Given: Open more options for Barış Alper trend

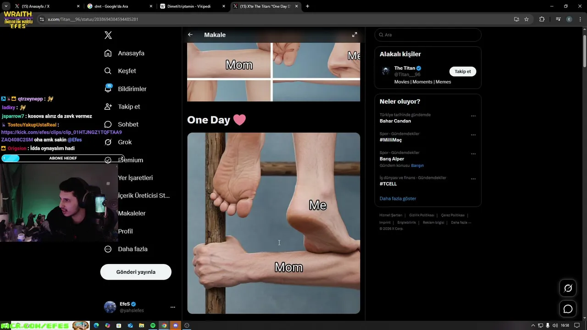Looking at the screenshot, I should 473,154.
